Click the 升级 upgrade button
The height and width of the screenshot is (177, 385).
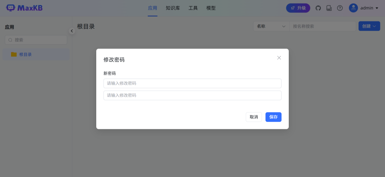298,8
